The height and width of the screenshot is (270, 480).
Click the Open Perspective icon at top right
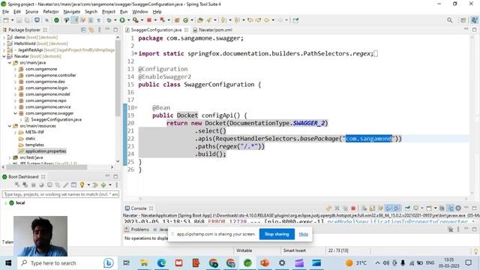tap(463, 20)
